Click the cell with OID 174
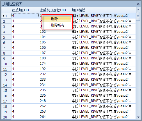This screenshot has width=142, height=121. (55, 64)
